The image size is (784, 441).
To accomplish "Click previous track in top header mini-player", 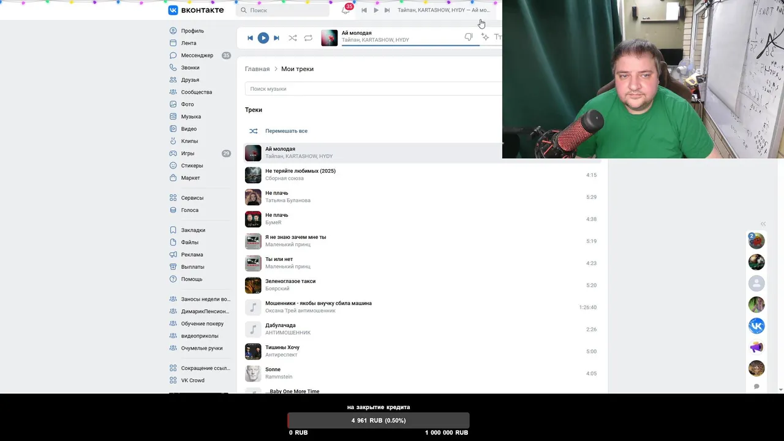I will [x=364, y=10].
